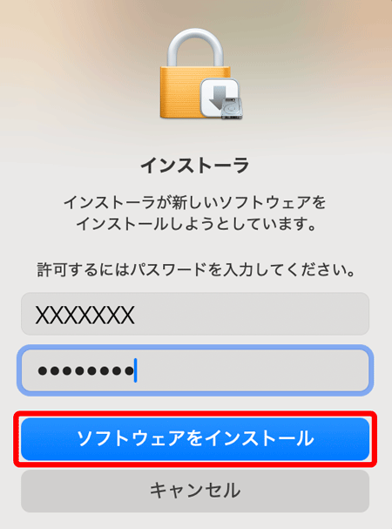Click the インストーラ dialog title
392x529 pixels.
coord(195,166)
